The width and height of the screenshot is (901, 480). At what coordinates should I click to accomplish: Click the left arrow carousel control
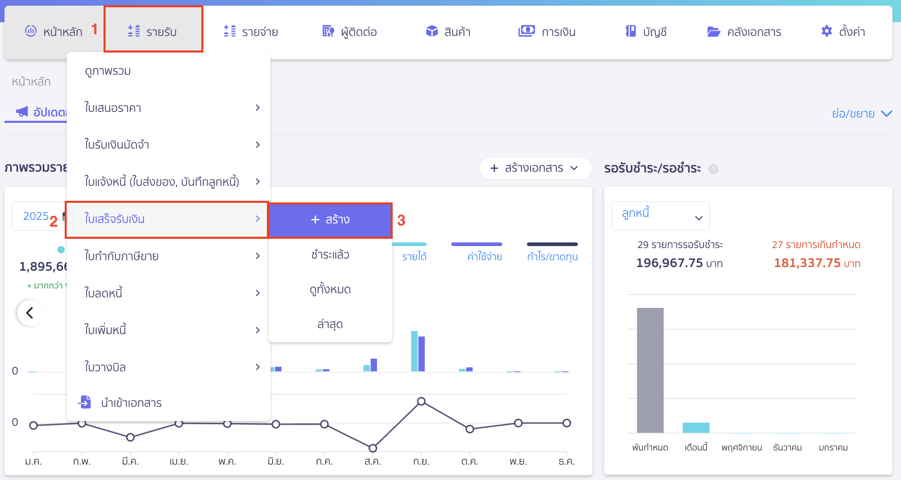(x=30, y=312)
